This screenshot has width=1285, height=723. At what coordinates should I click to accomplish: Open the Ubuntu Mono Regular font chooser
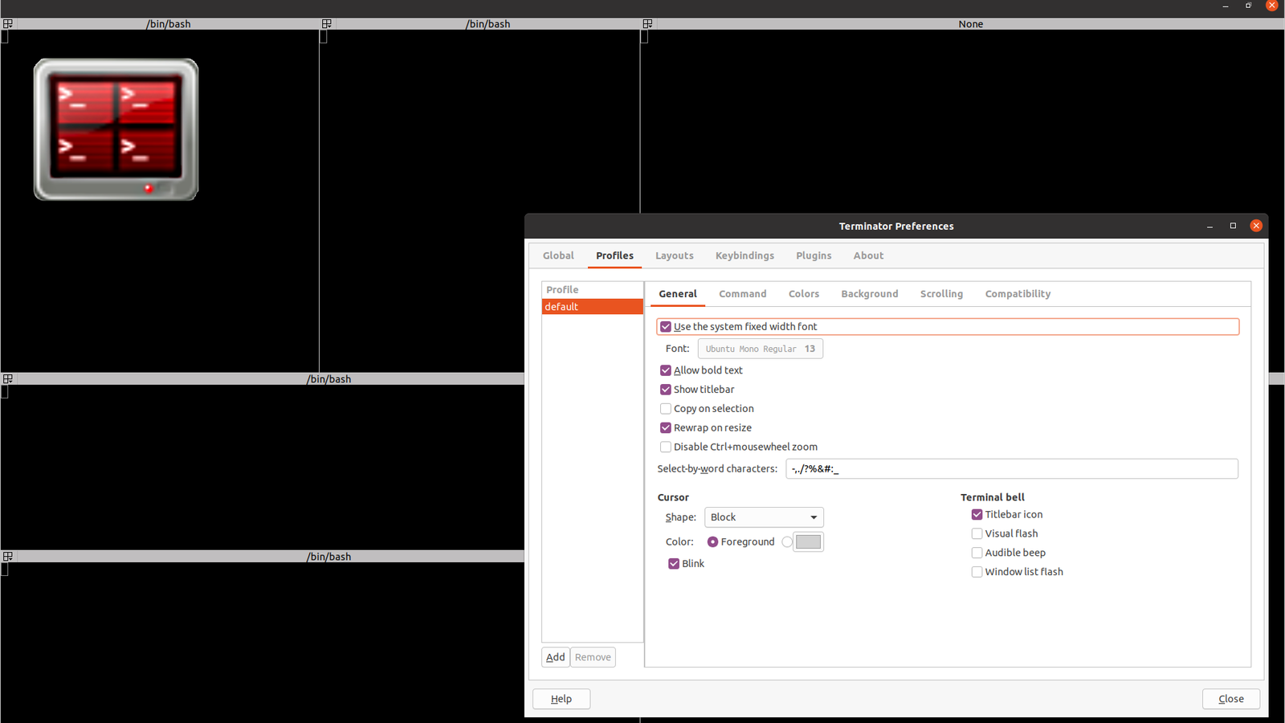(761, 349)
